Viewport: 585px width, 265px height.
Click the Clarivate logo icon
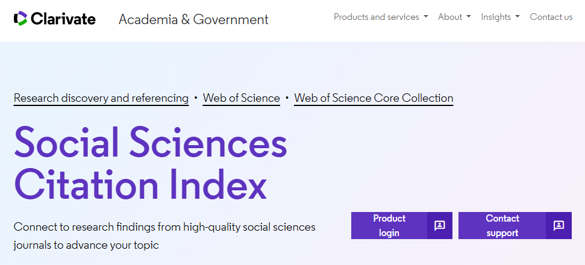point(20,19)
